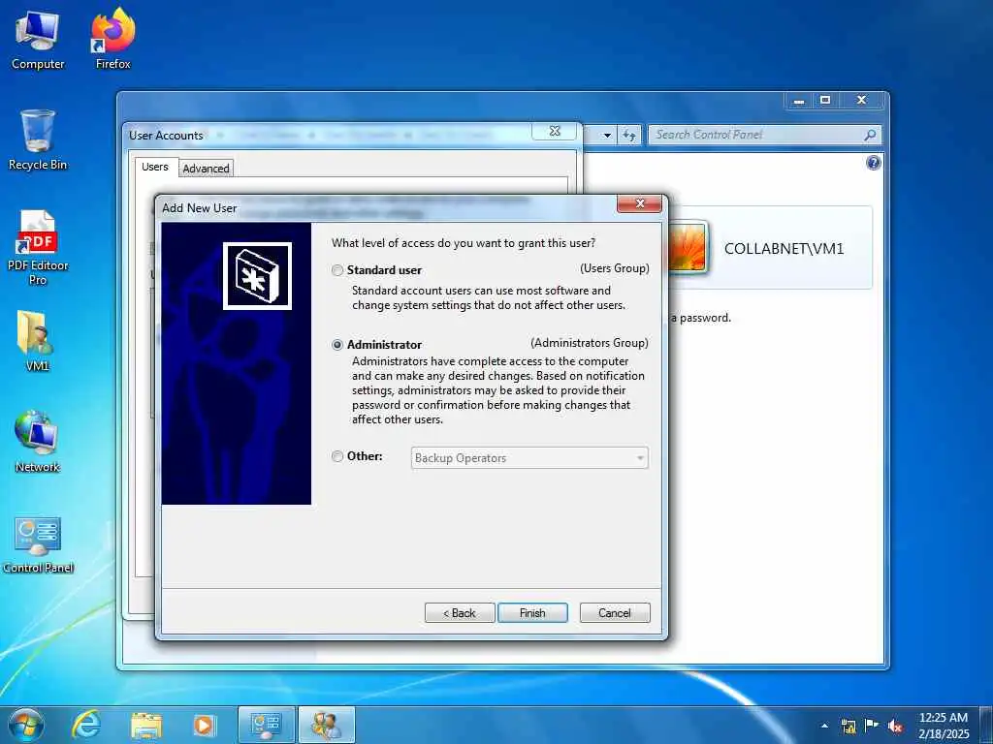Launch Internet Explorer from taskbar
Viewport: 993px width, 744px height.
pyautogui.click(x=86, y=725)
